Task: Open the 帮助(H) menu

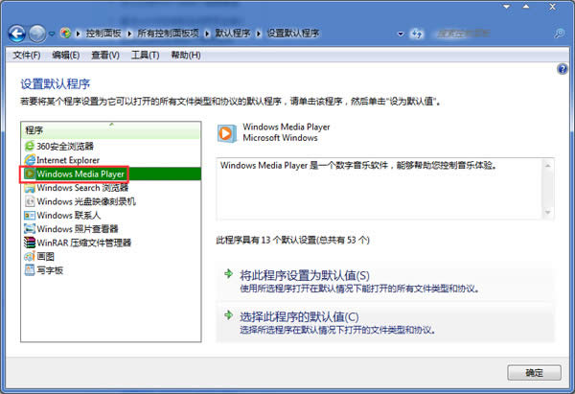Action: click(x=186, y=55)
